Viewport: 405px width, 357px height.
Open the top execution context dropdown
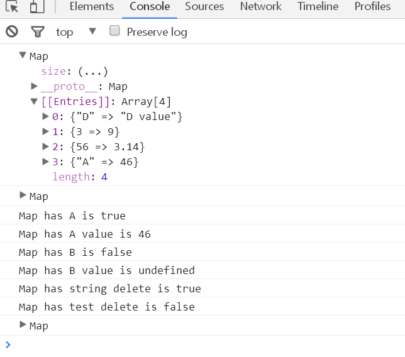[76, 32]
